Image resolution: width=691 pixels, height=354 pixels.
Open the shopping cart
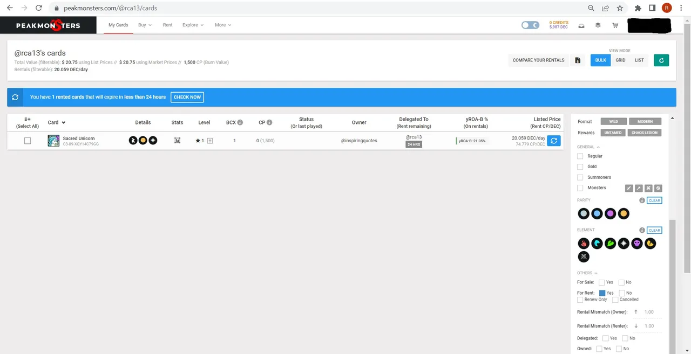point(615,25)
